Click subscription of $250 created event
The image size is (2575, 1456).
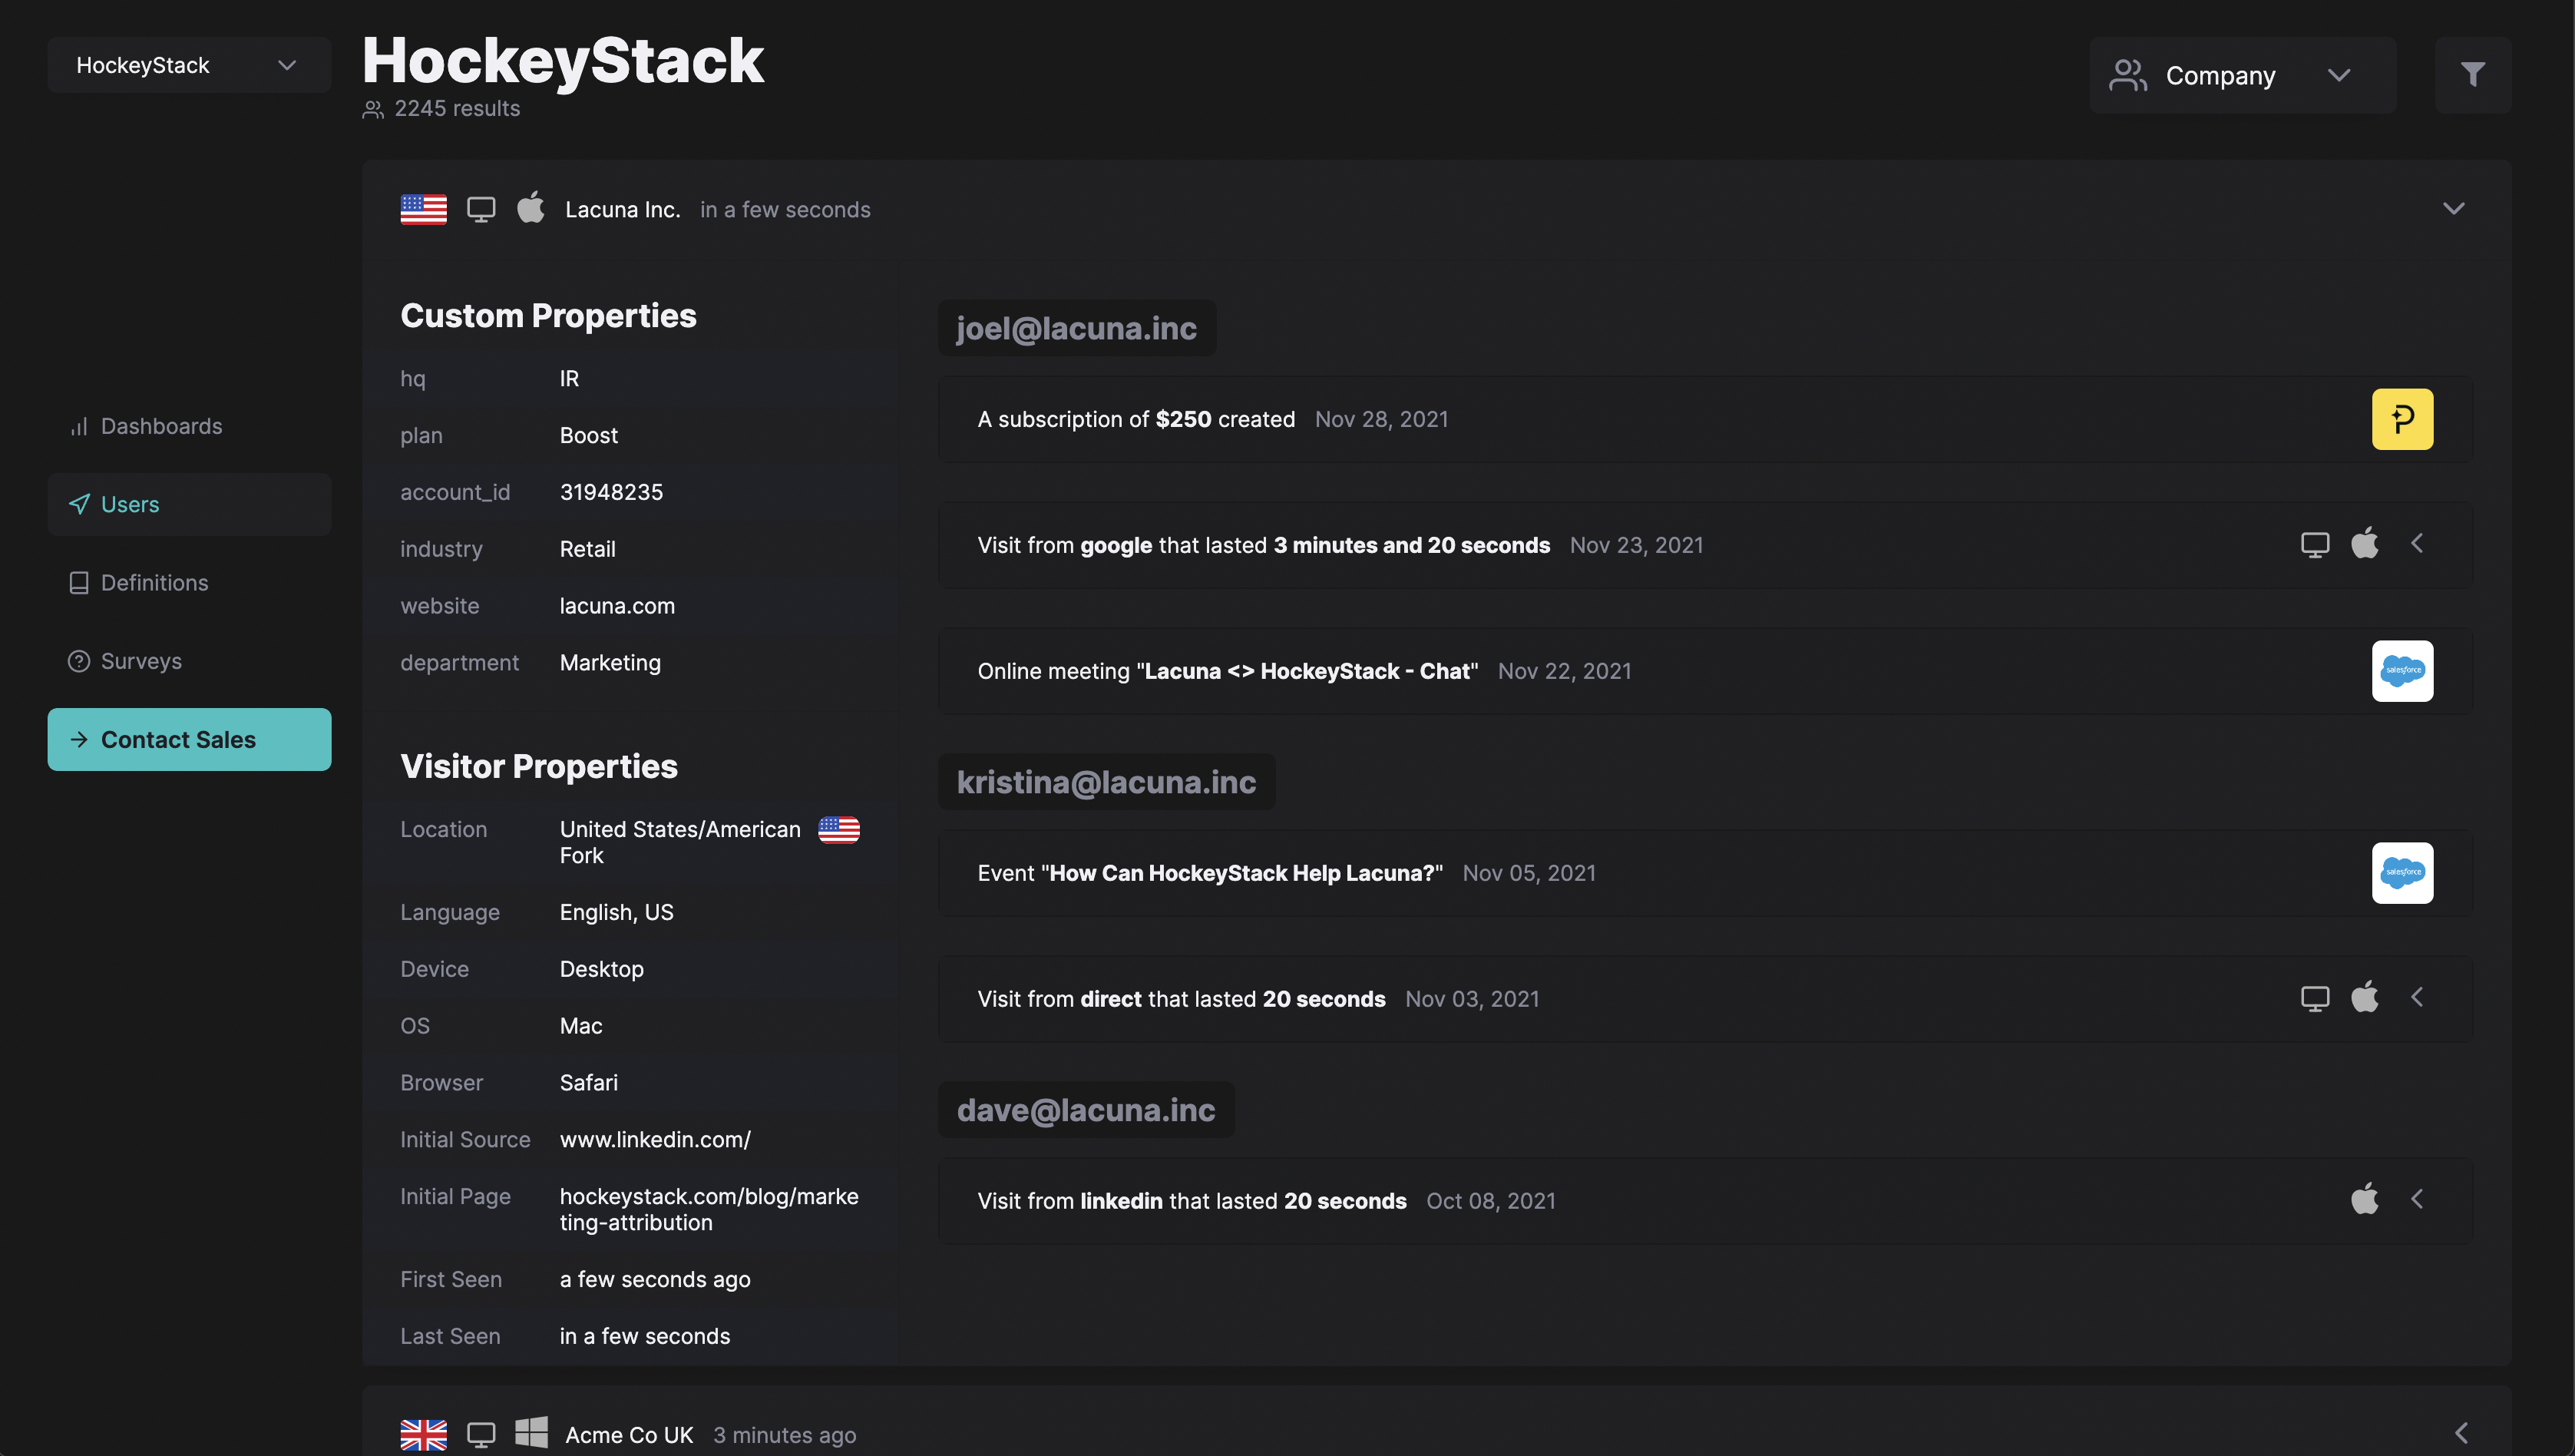click(x=1705, y=419)
